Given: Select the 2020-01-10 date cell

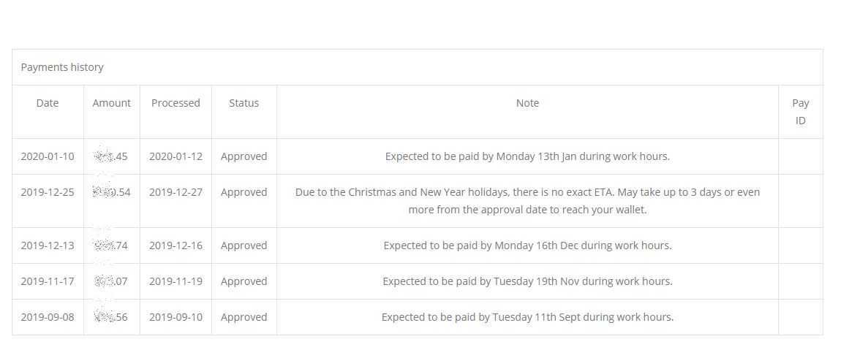Looking at the screenshot, I should (x=48, y=156).
